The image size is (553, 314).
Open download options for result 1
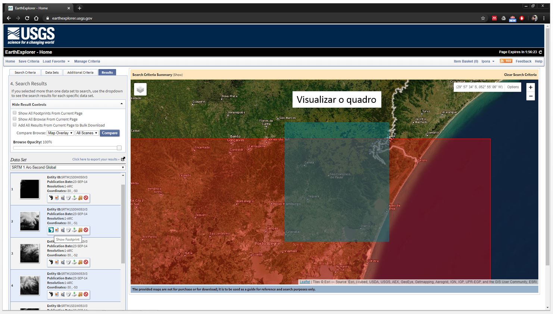(x=74, y=198)
